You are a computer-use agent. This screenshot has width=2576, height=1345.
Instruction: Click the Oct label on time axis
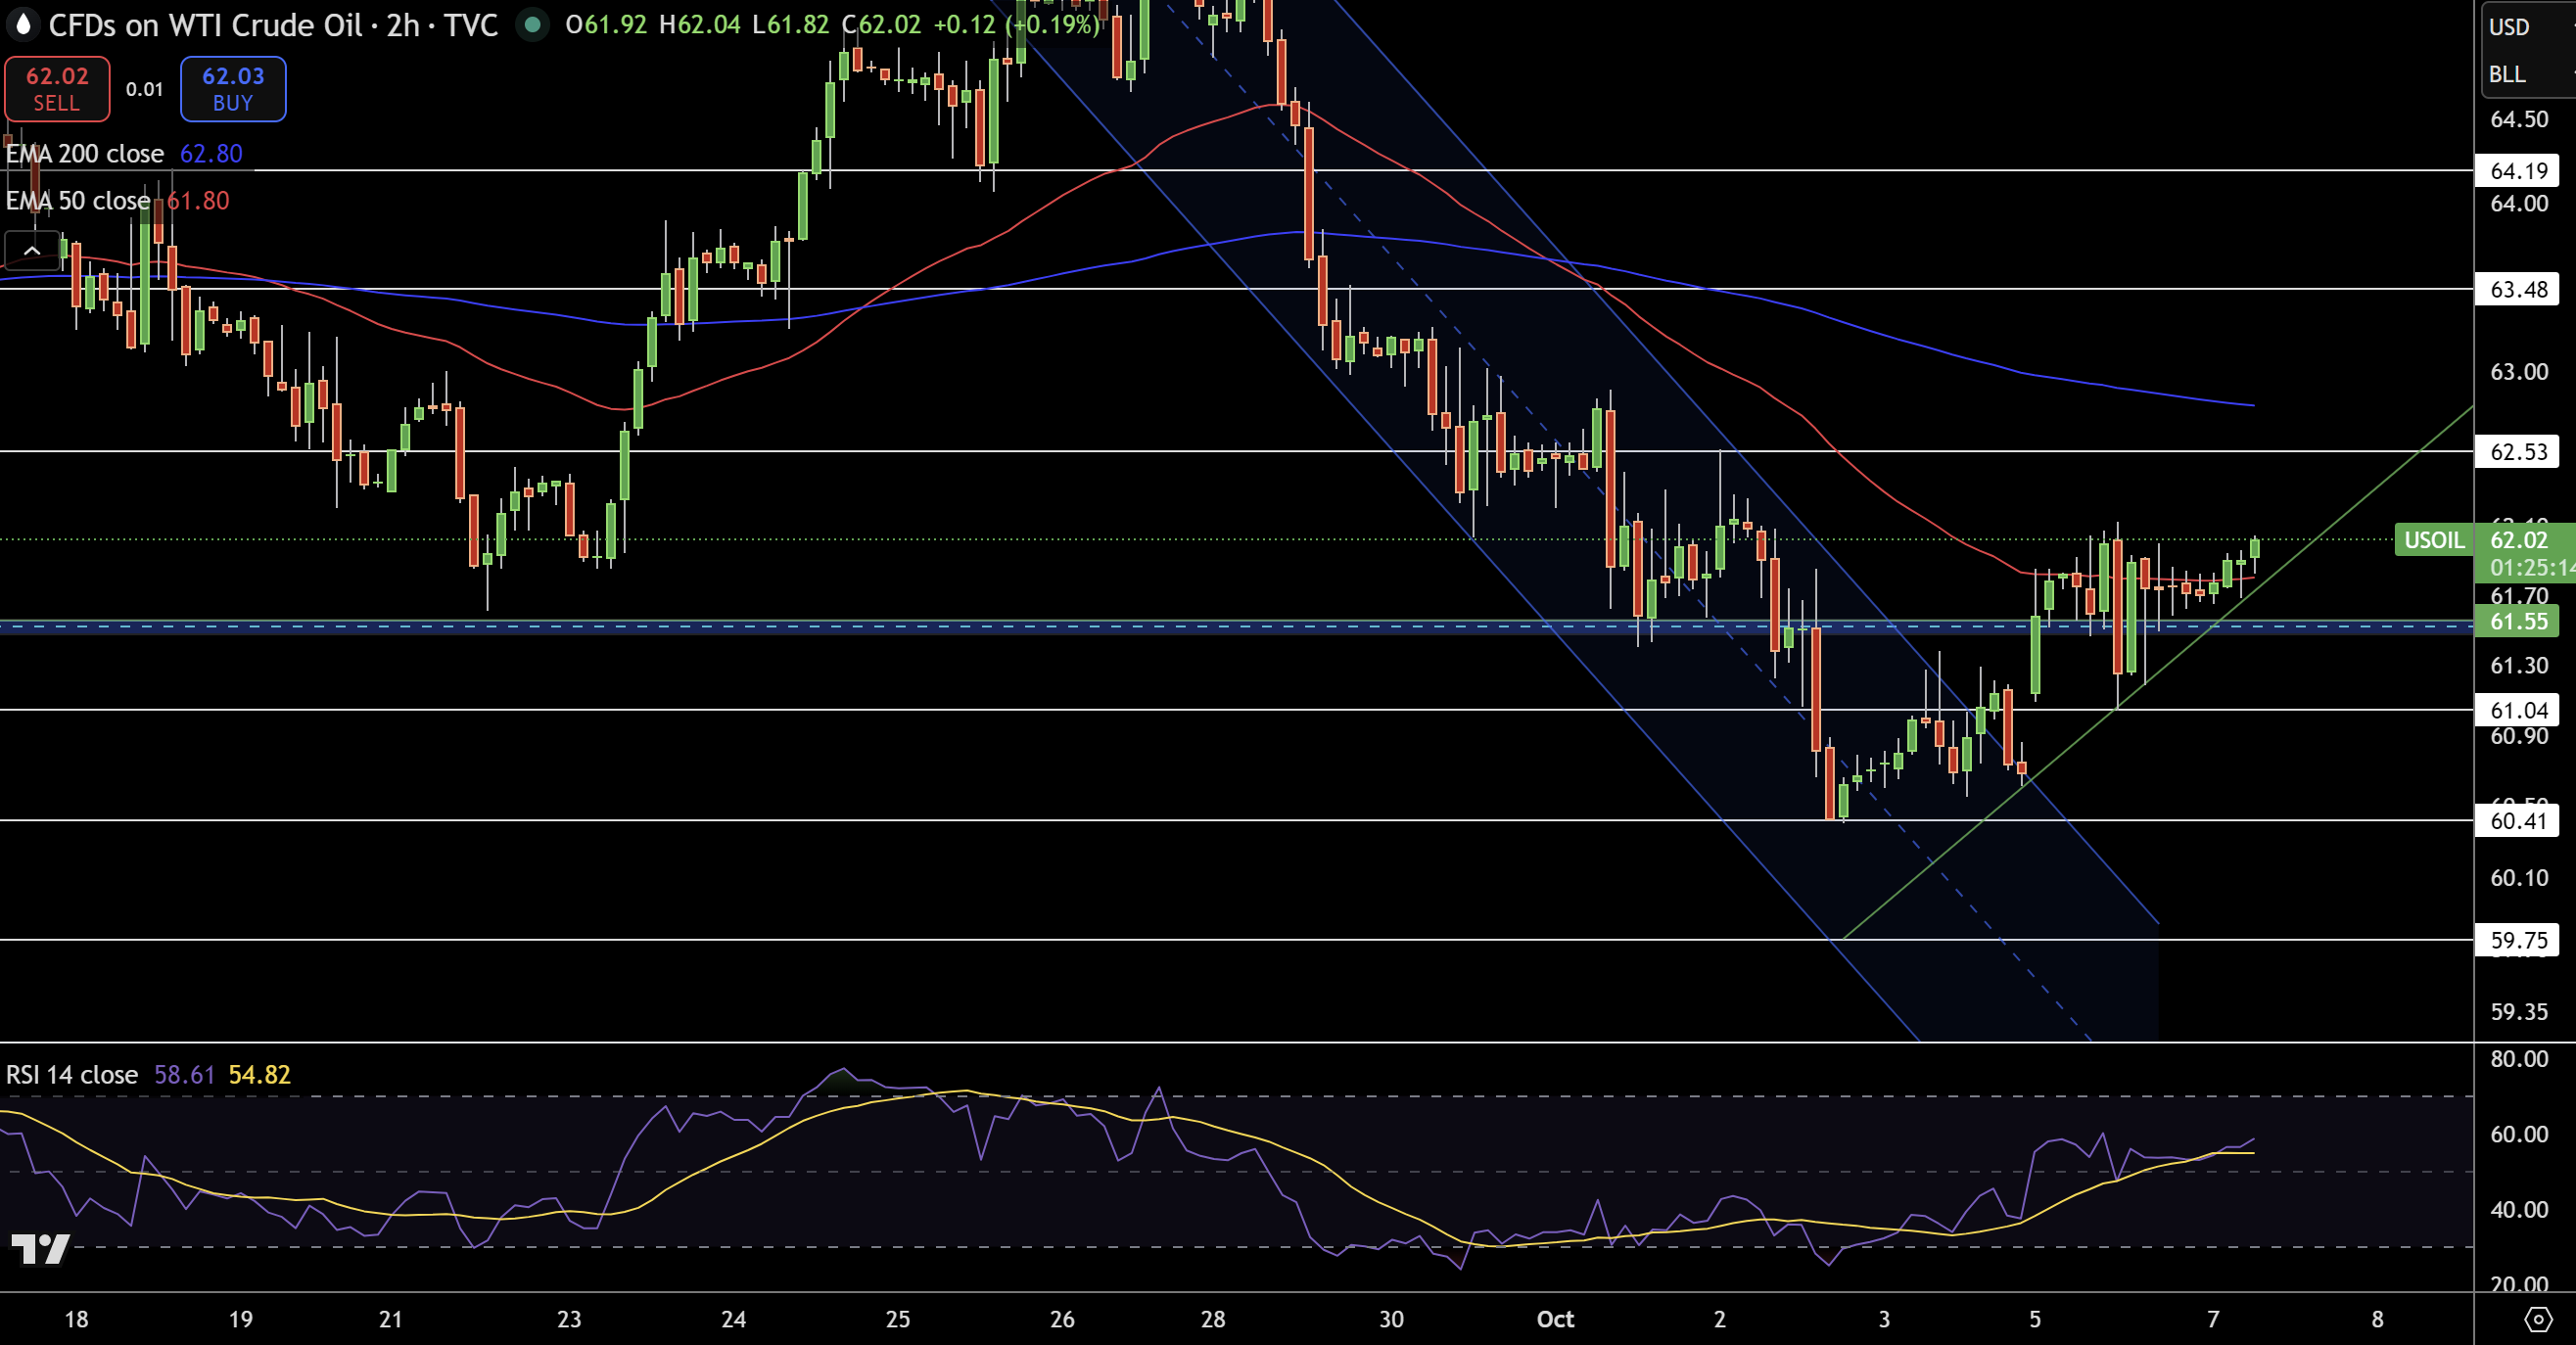(1555, 1320)
